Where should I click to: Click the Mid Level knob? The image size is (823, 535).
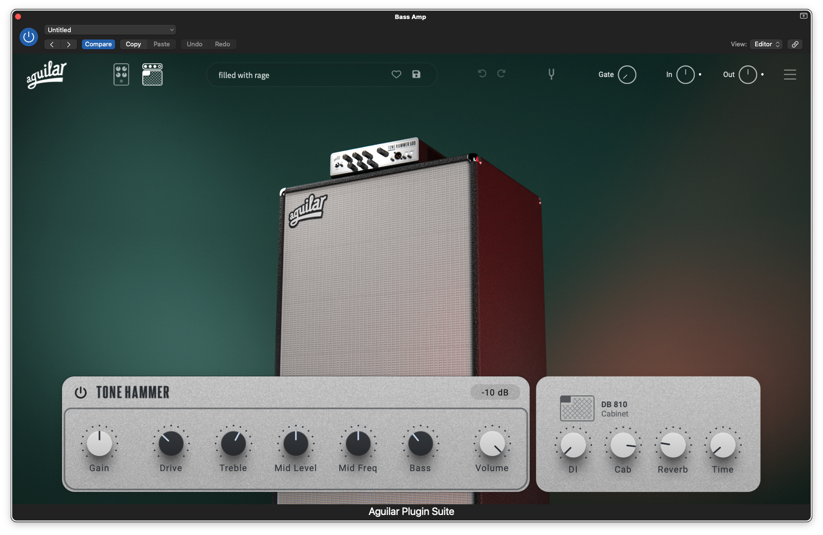coord(296,443)
